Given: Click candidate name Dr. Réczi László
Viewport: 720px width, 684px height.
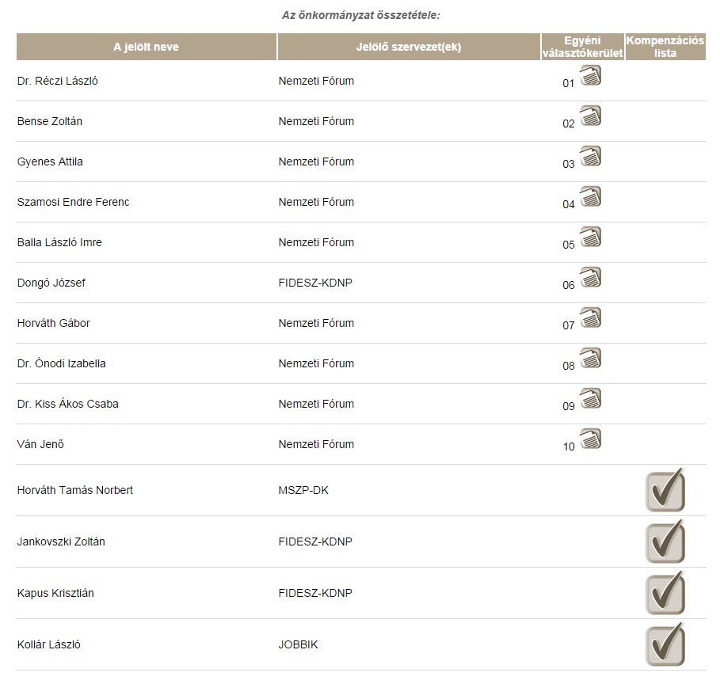Looking at the screenshot, I should (57, 81).
